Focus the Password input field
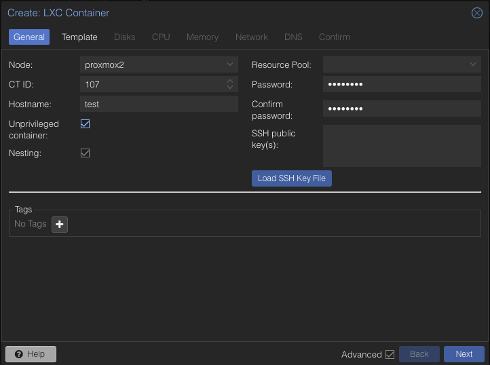490x365 pixels. click(x=402, y=85)
